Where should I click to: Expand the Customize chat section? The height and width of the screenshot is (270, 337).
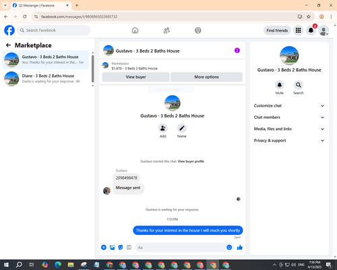tap(289, 106)
